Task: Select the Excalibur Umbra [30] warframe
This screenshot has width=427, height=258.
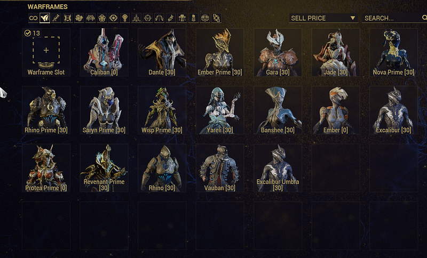Action: tap(278, 168)
